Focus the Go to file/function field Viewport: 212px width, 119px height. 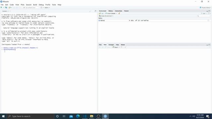pos(30,8)
